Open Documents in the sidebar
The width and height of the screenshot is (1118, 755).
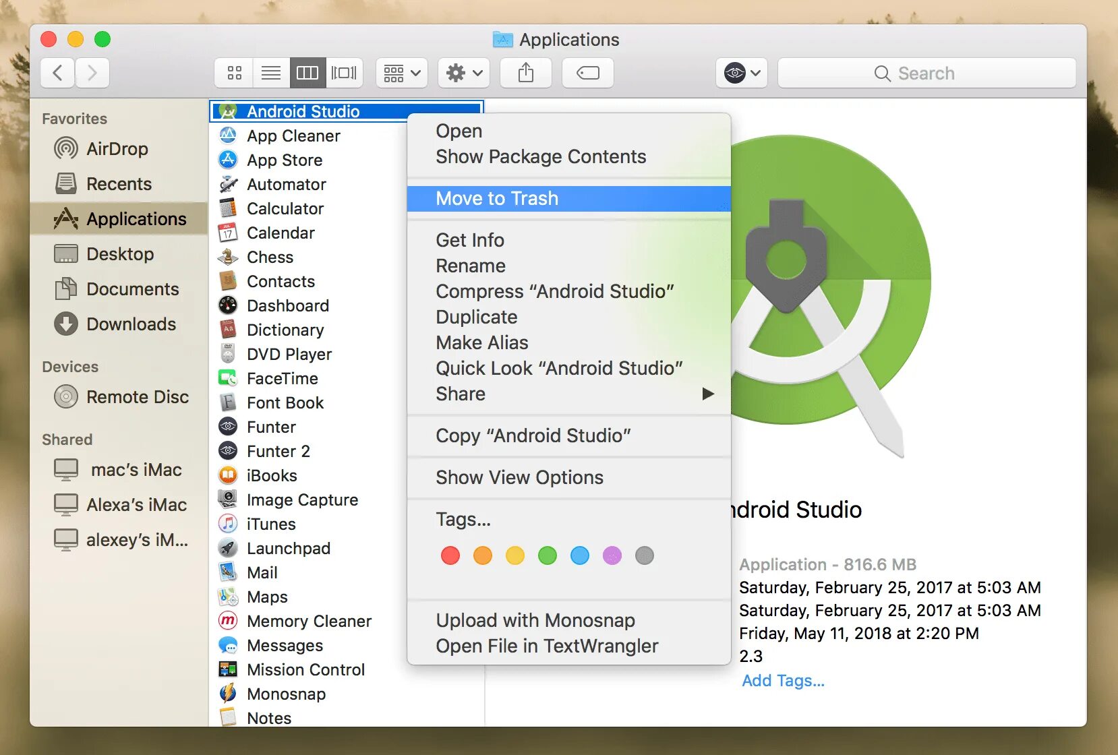click(x=119, y=289)
